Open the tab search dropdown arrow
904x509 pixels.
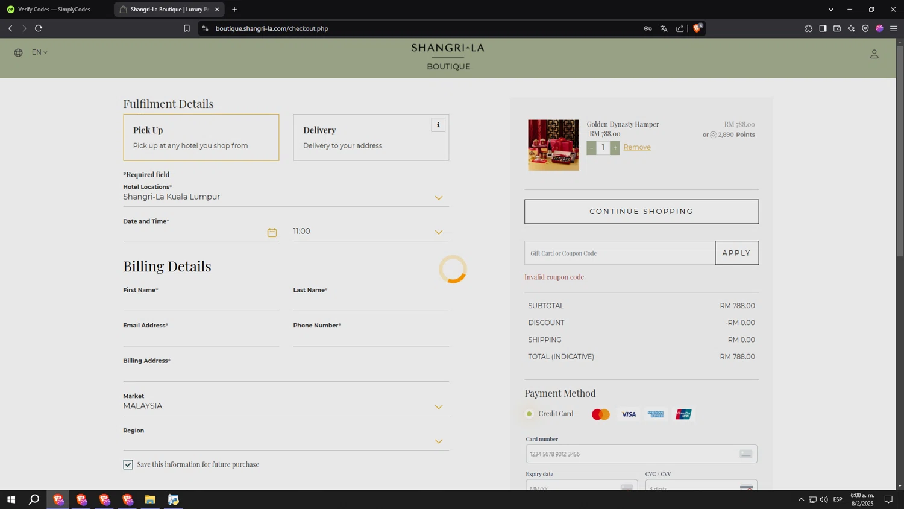tap(831, 10)
